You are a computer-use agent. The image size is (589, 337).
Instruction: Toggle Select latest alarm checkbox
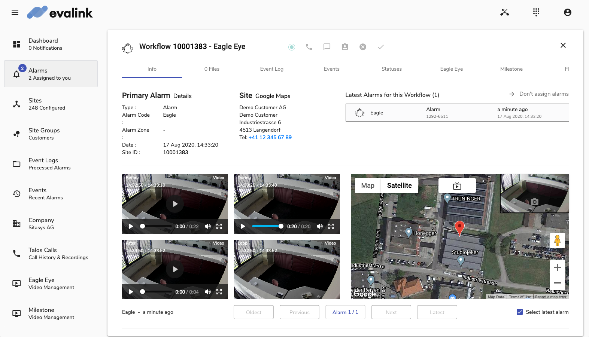coord(520,312)
